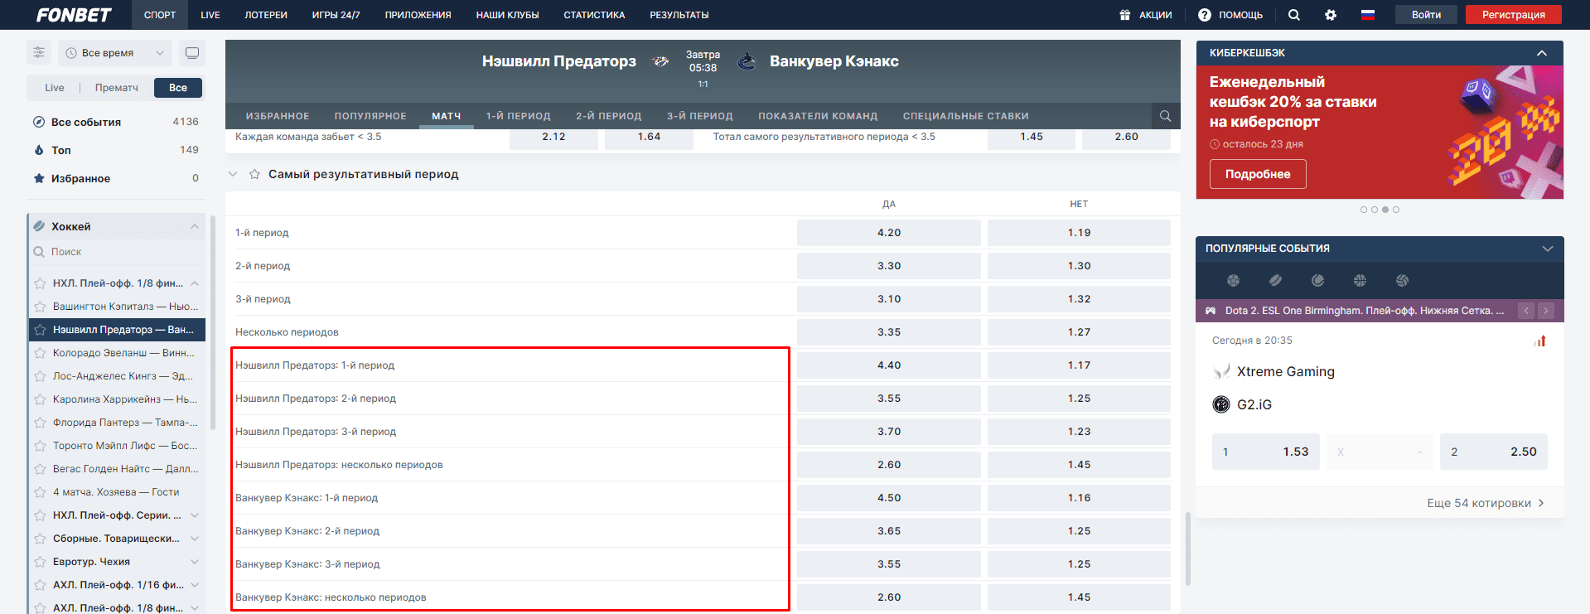
Task: Switch to the 2-й период tab
Action: pos(609,116)
